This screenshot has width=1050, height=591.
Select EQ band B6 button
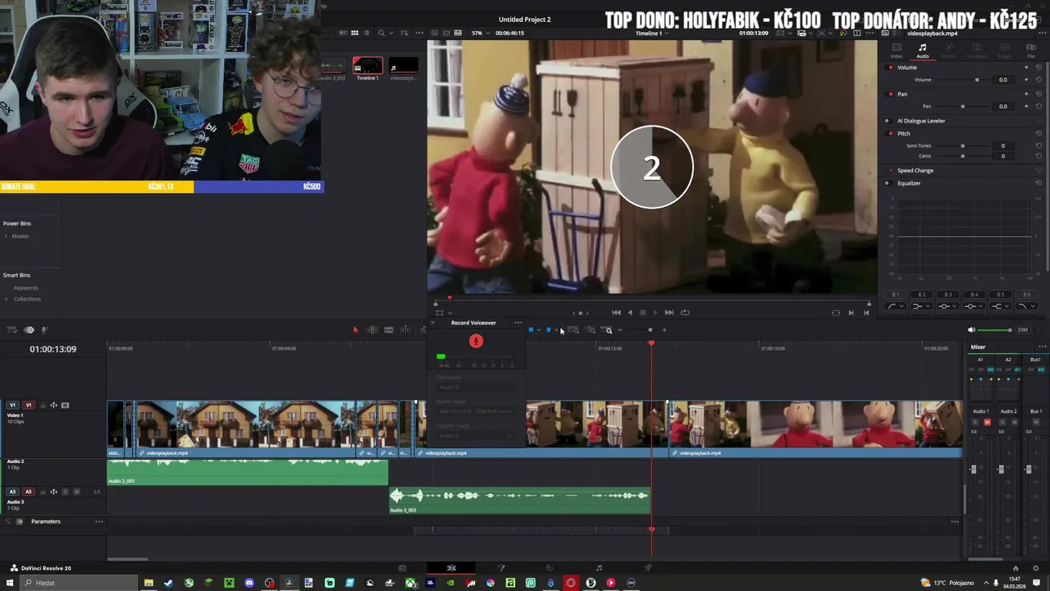click(1027, 295)
